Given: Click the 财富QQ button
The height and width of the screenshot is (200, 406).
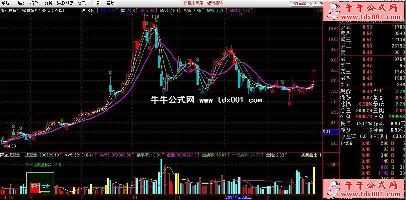Looking at the screenshot, I should [x=300, y=3].
